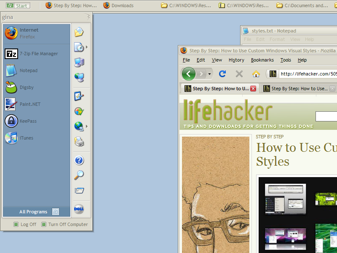Open My Computer icon in Start menu
The height and width of the screenshot is (253, 337).
[79, 62]
